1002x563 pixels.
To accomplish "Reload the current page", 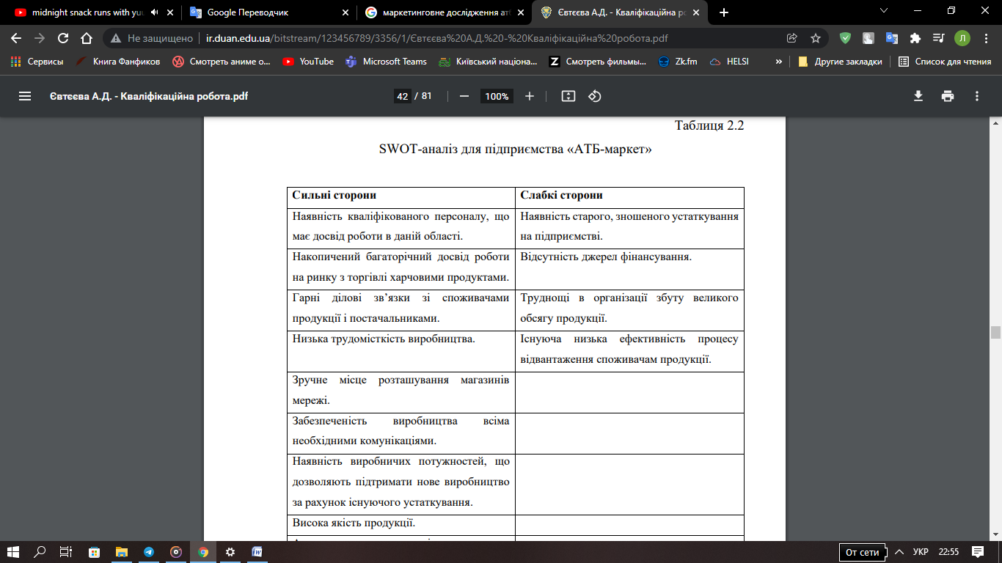I will click(x=63, y=38).
